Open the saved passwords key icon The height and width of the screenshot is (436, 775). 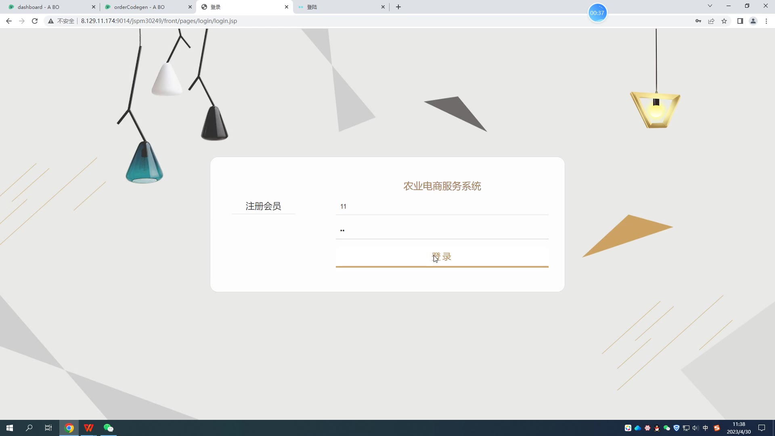(x=698, y=21)
